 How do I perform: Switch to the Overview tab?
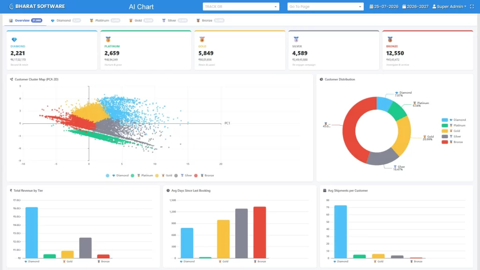[25, 21]
